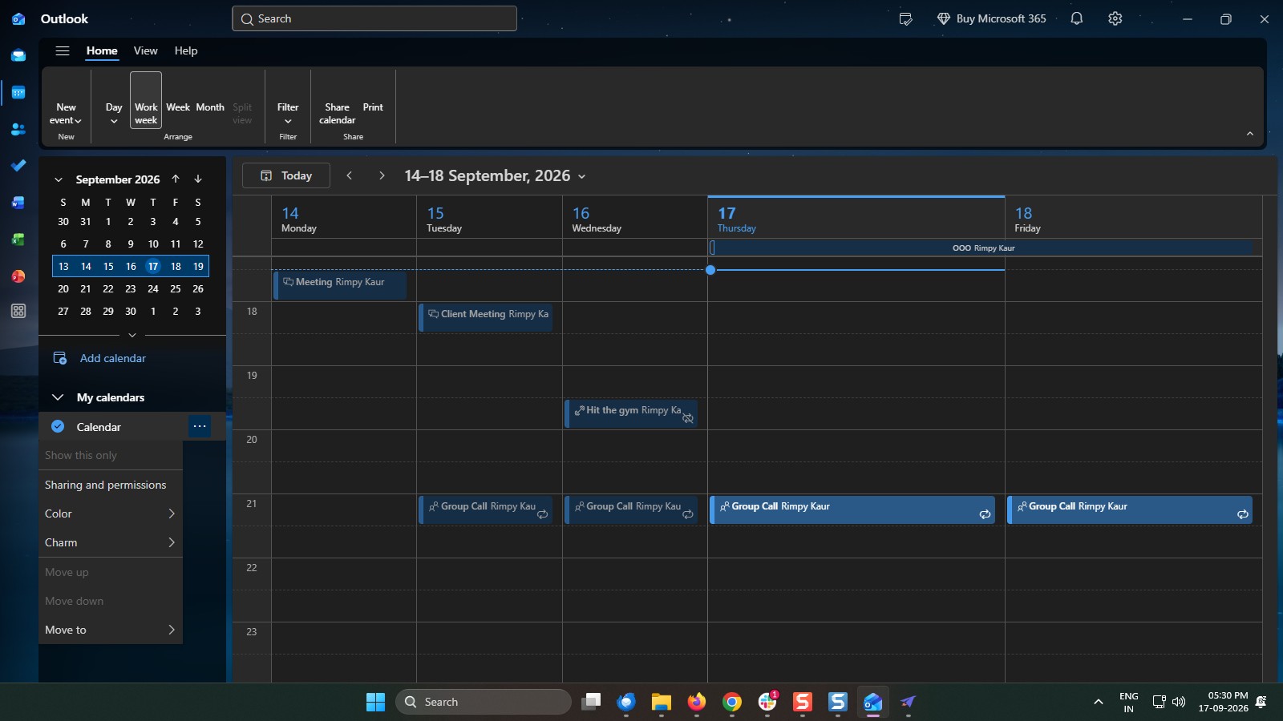Launch Word from the left app bar

tap(18, 203)
